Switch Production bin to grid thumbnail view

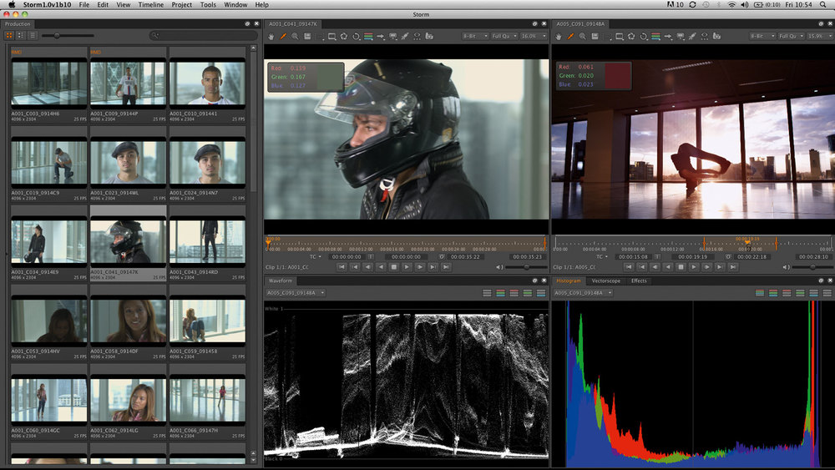(10, 35)
